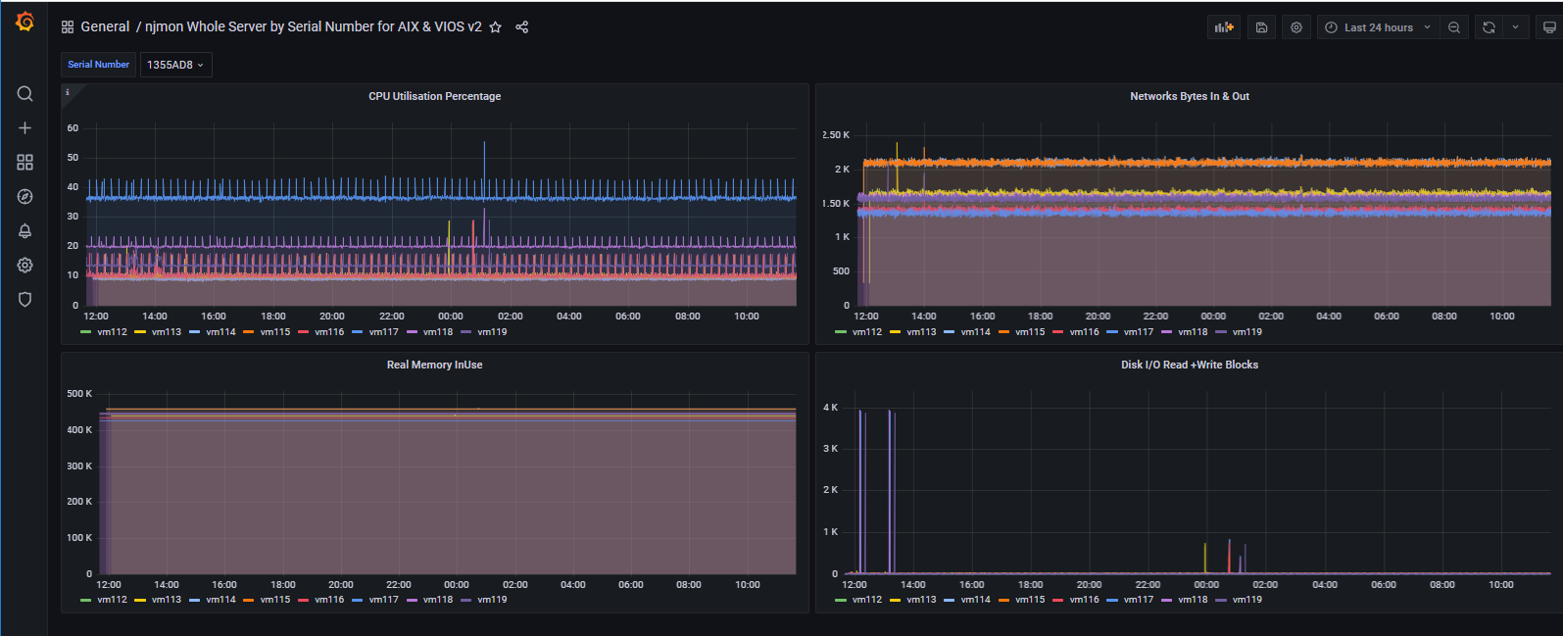Toggle vm119 series in Disk I/O legend
The height and width of the screenshot is (636, 1563).
pyautogui.click(x=1246, y=600)
